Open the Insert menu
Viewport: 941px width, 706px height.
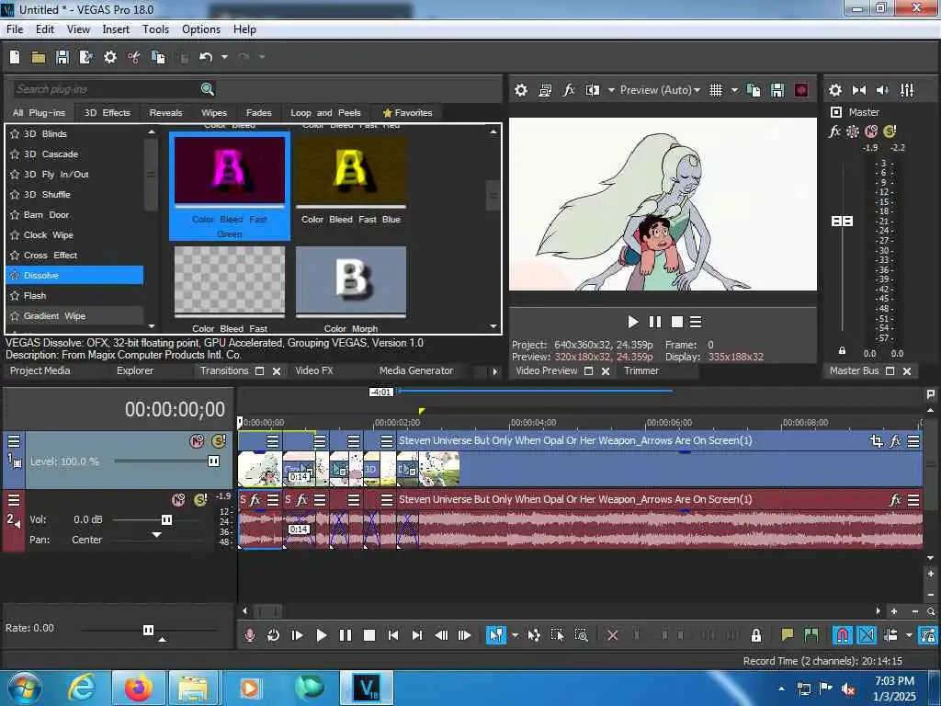(116, 29)
